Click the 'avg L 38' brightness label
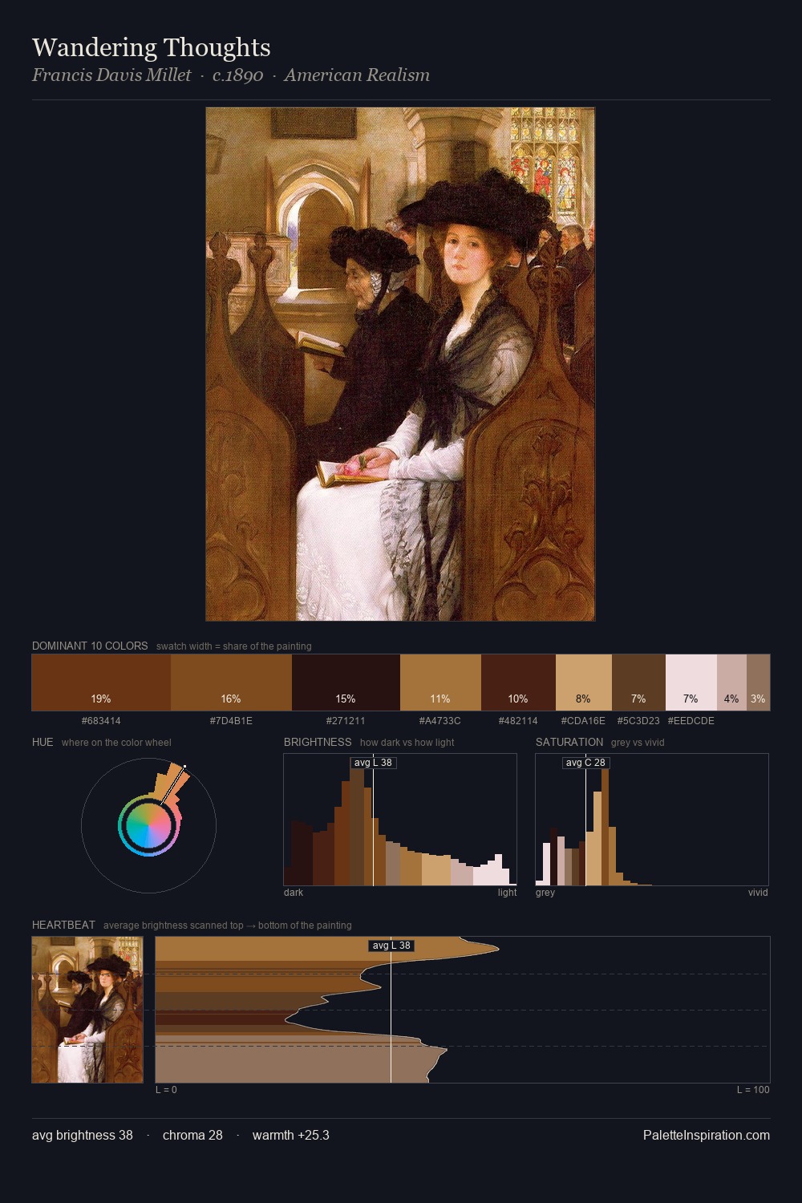 coord(373,763)
